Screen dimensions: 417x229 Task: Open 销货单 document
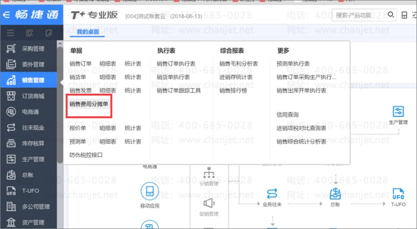pyautogui.click(x=78, y=77)
